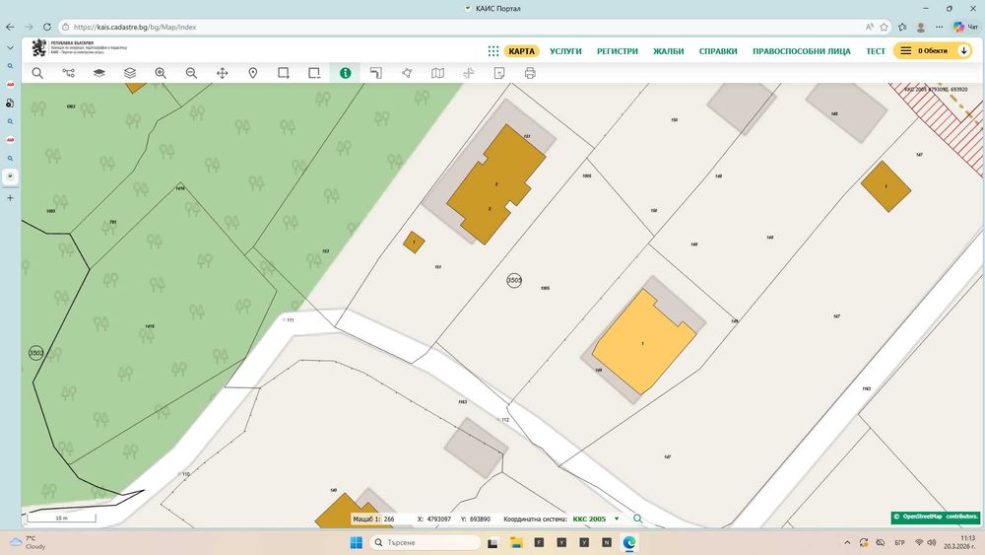
Task: Open the hamburger menu beside 0 Обекти
Action: point(905,51)
